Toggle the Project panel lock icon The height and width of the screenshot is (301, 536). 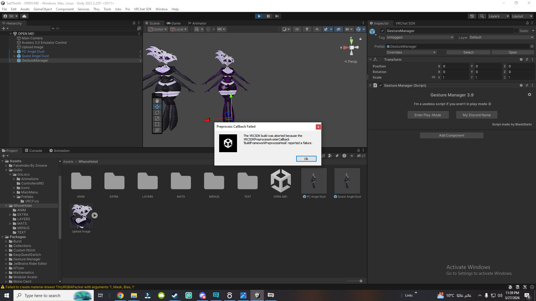click(x=358, y=150)
